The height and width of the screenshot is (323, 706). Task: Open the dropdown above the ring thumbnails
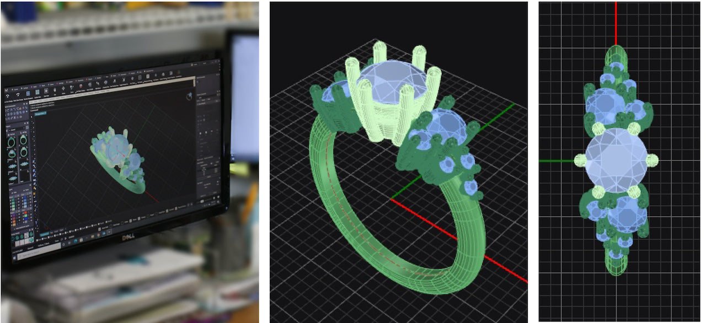[15, 128]
